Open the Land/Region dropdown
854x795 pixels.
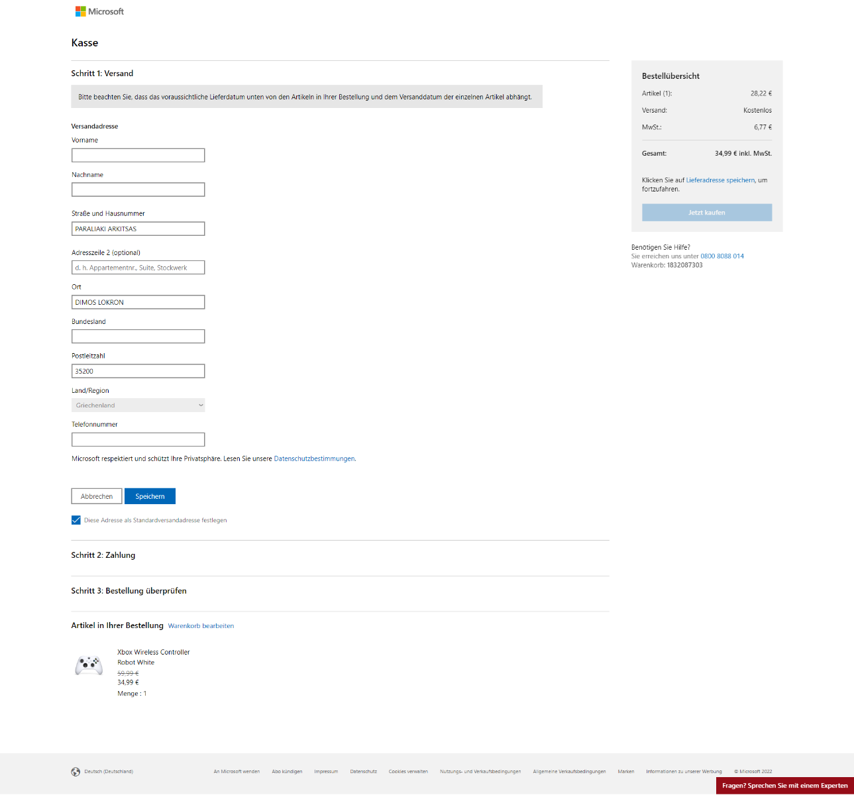[x=138, y=405]
